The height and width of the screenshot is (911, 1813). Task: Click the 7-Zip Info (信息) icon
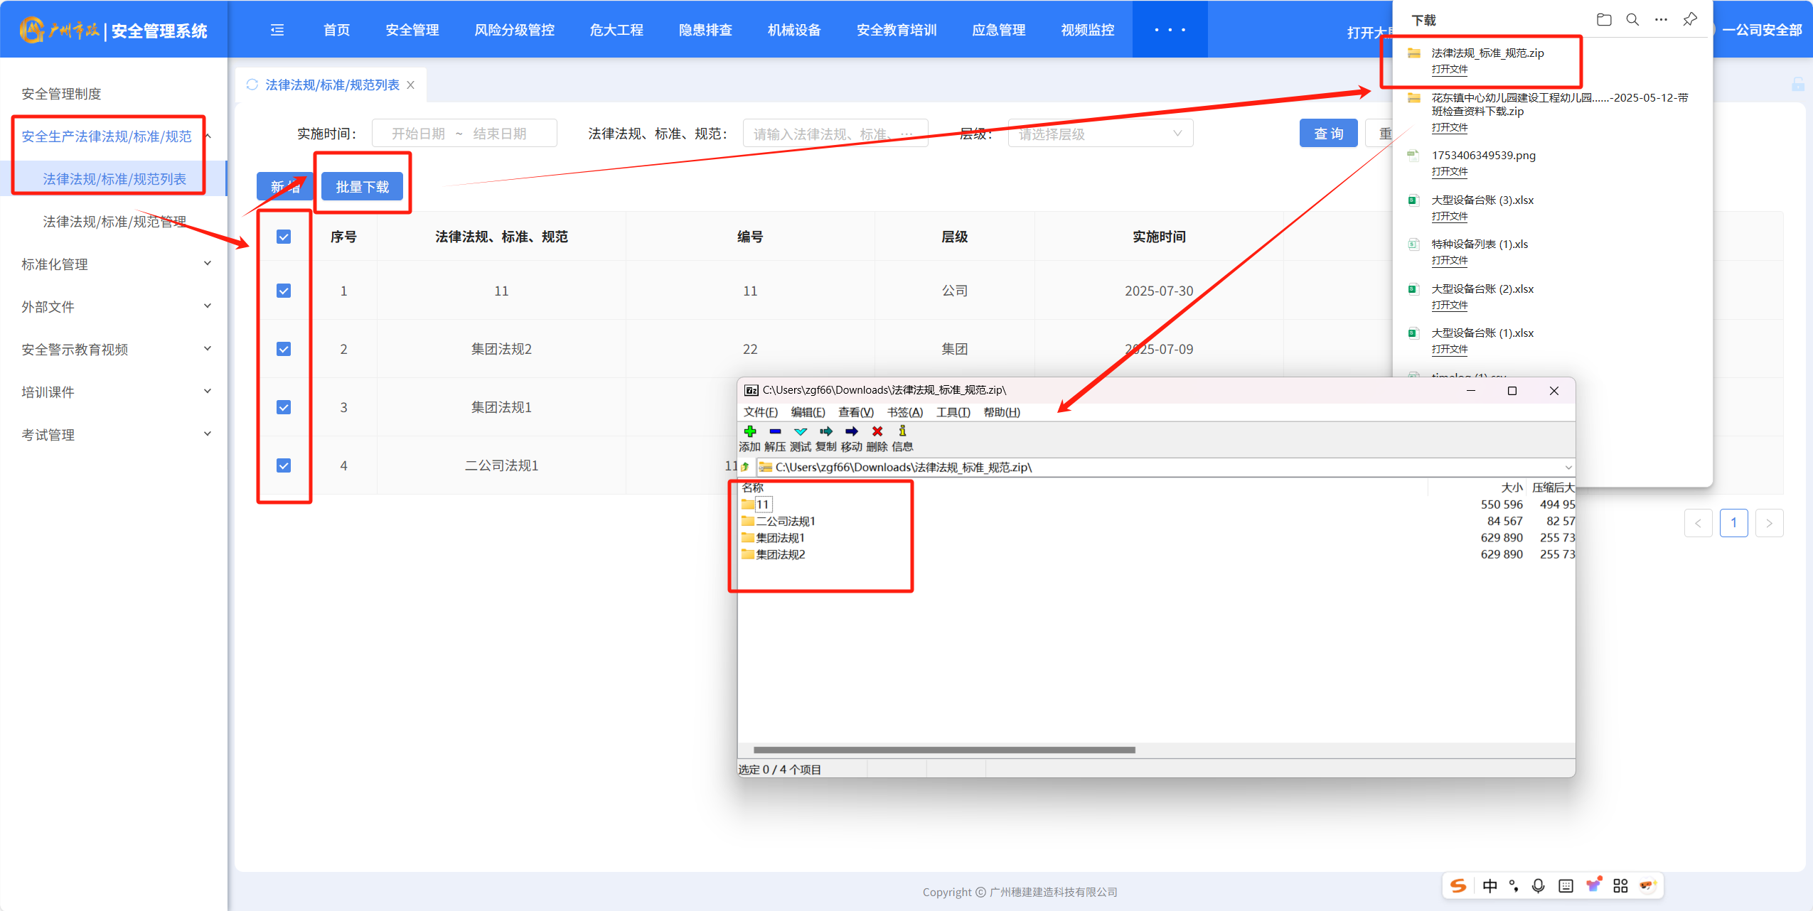click(x=902, y=431)
